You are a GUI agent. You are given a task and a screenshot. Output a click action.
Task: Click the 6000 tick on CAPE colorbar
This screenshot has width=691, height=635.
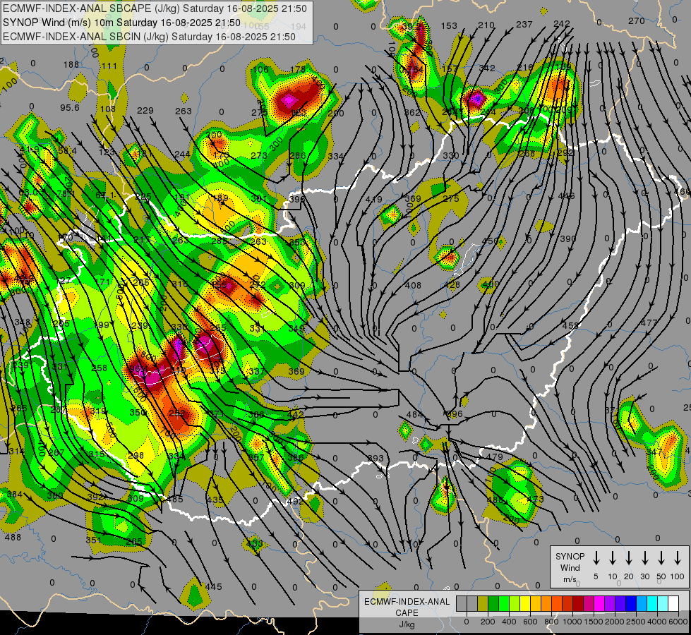click(x=678, y=622)
